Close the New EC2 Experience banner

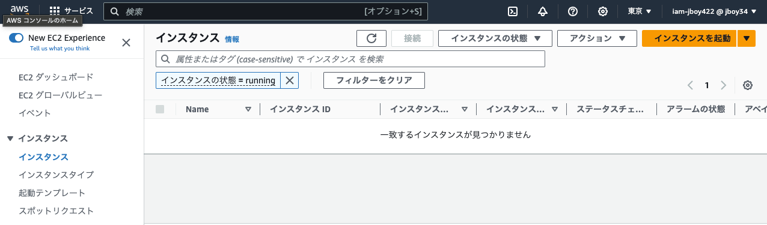tap(126, 43)
